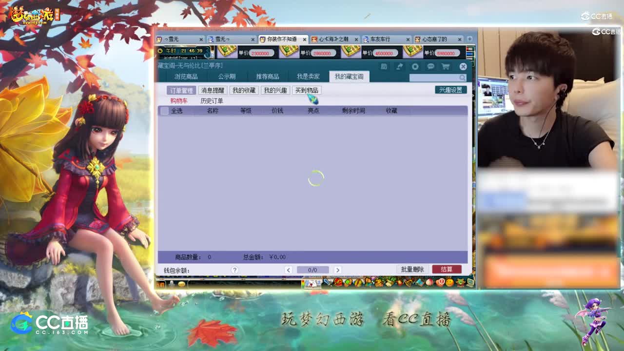Open 消息提醒 section
Viewport: 624px width, 351px height.
tap(213, 90)
